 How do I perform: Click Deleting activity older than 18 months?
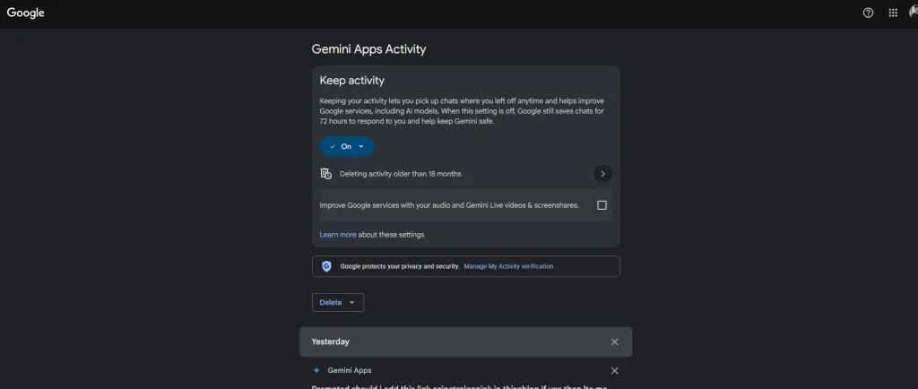pos(401,174)
